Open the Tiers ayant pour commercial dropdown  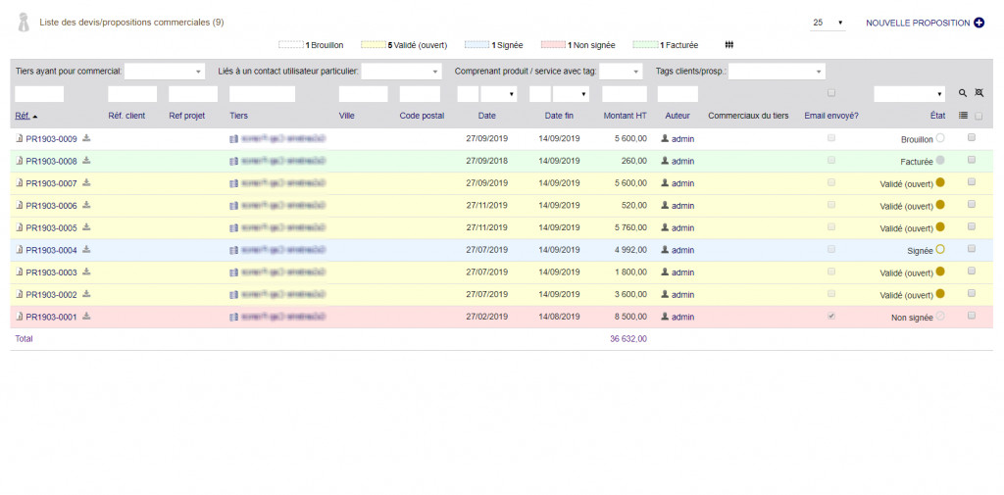coord(165,72)
